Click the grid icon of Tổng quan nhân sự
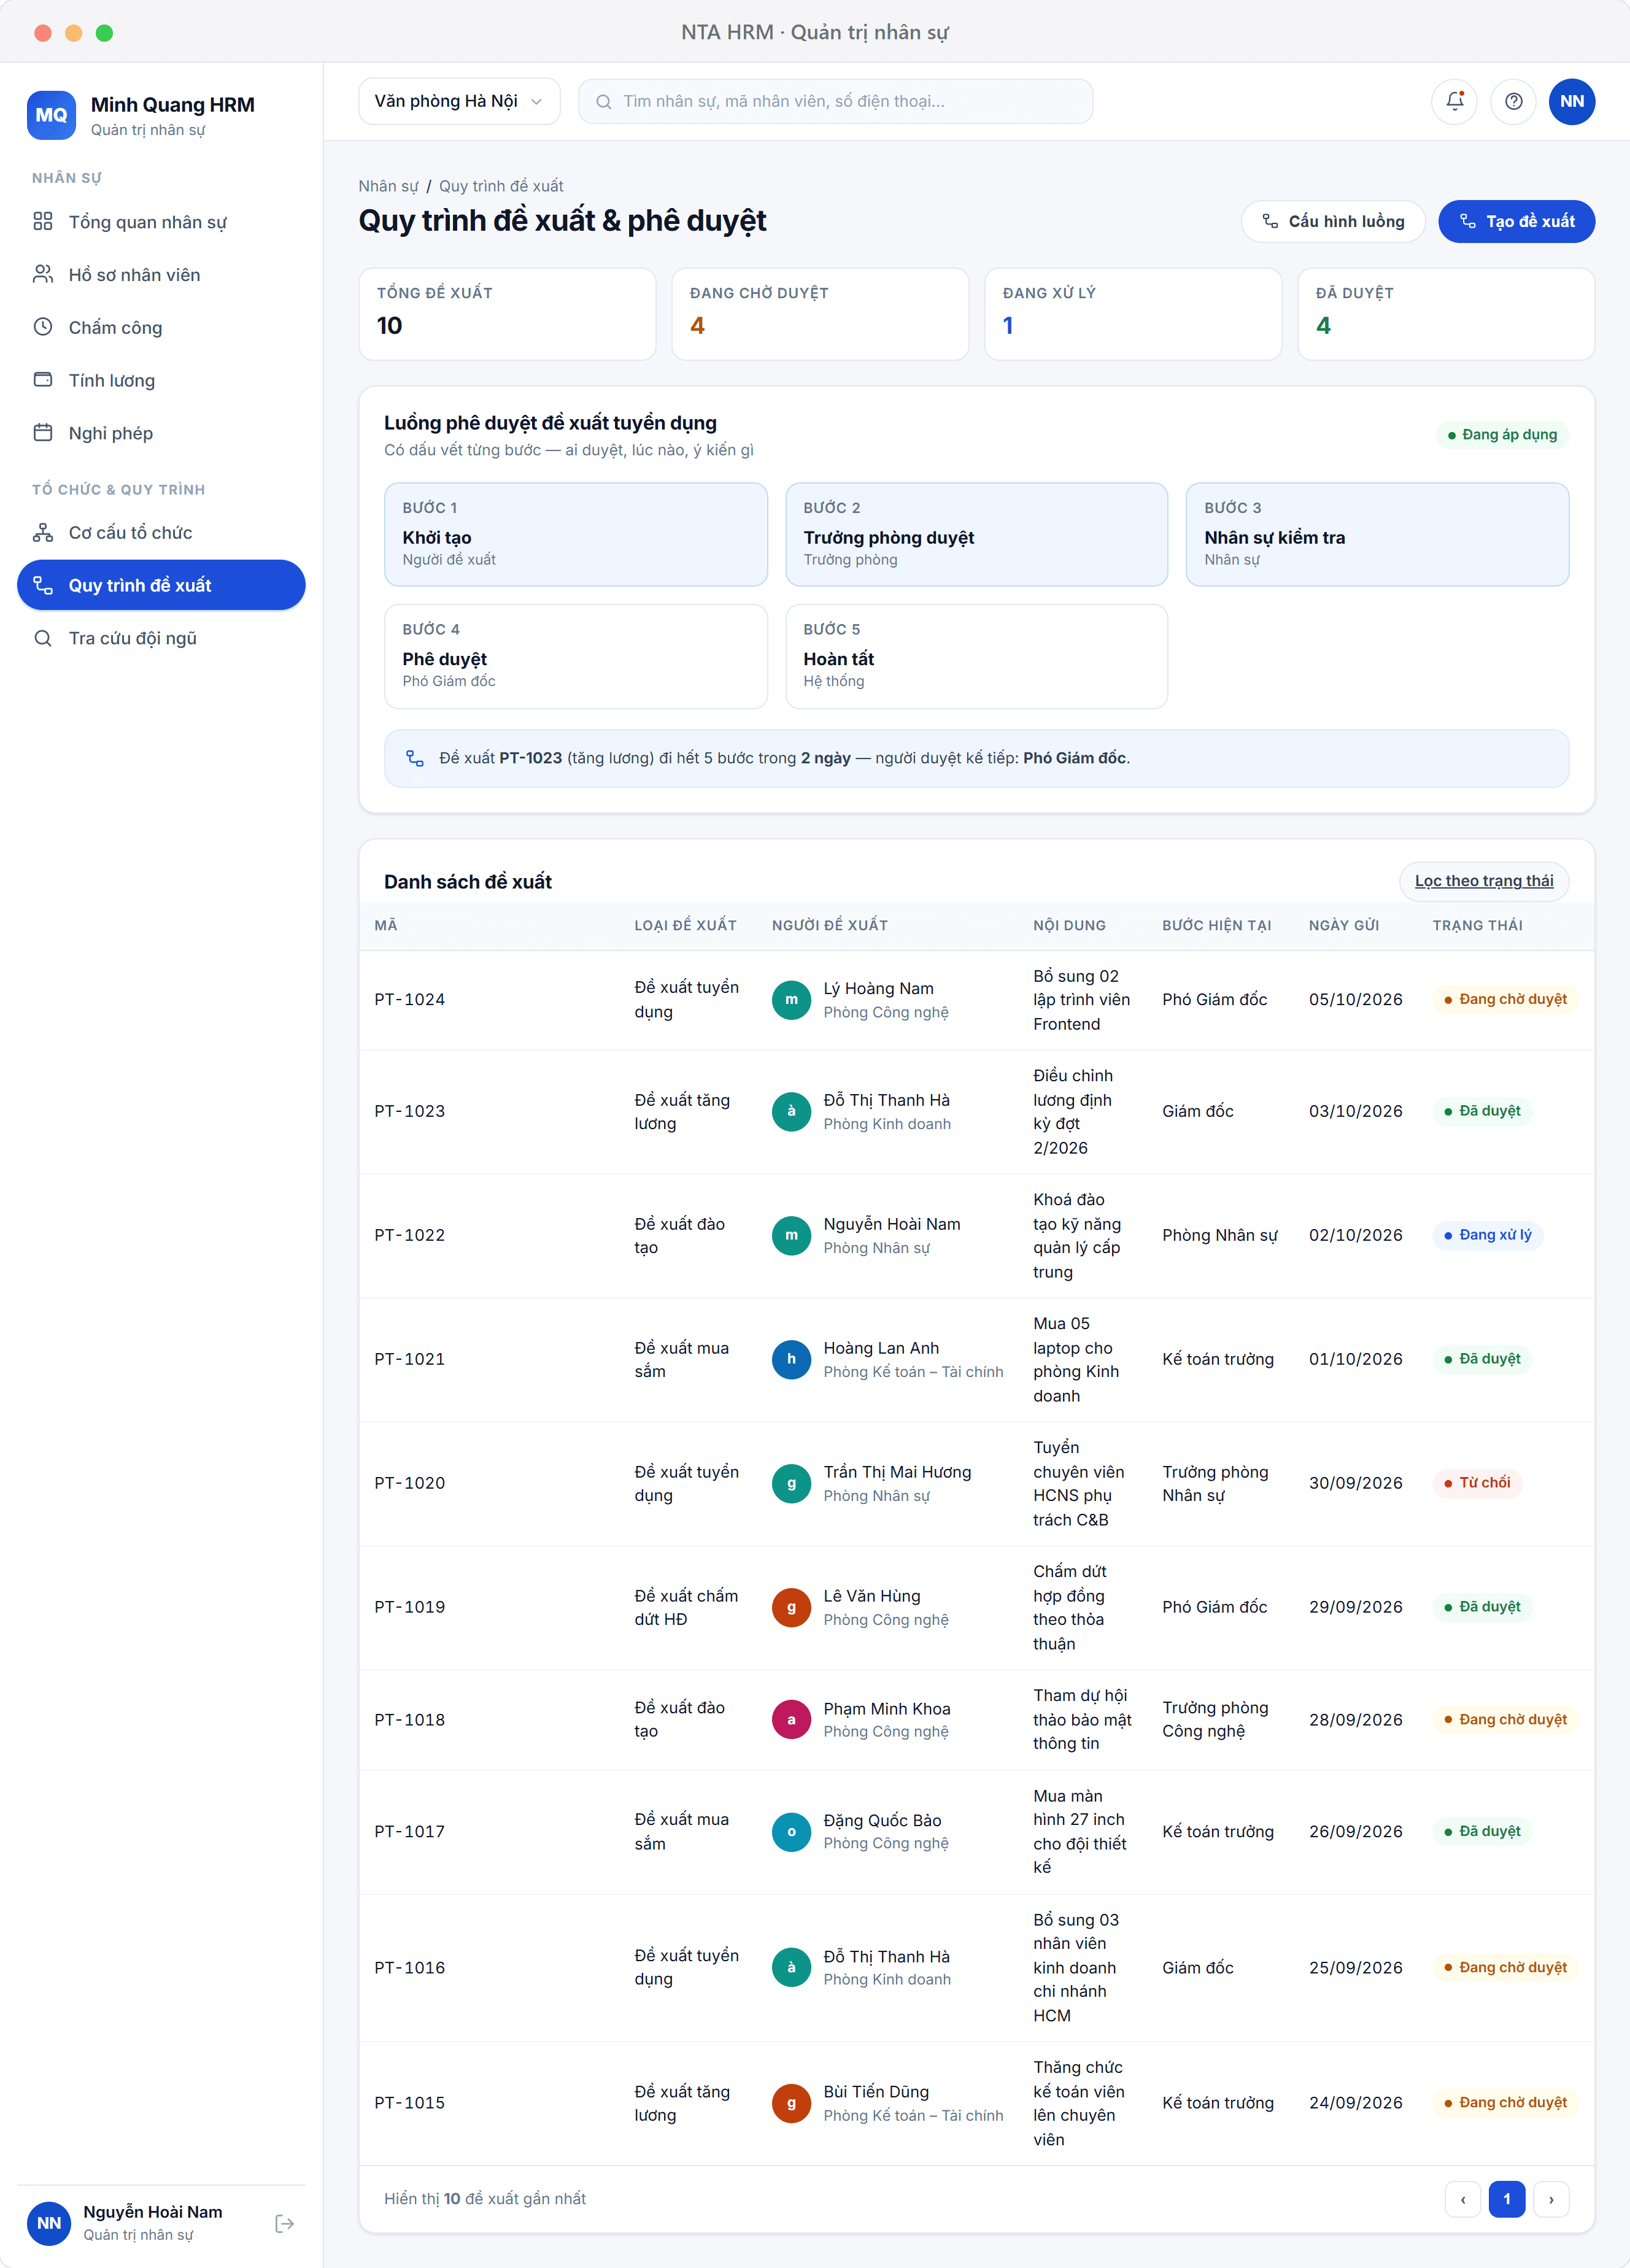Image resolution: width=1630 pixels, height=2268 pixels. [x=43, y=221]
